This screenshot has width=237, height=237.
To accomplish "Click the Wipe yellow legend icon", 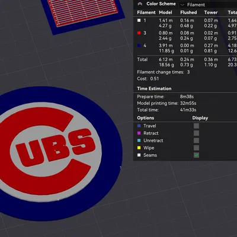I will tap(139, 148).
